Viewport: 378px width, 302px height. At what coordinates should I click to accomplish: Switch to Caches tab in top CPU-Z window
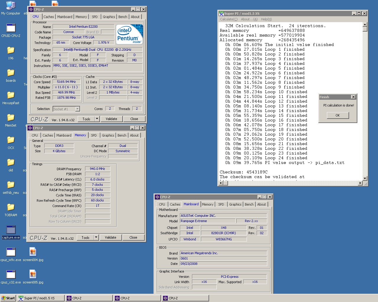tap(49, 17)
